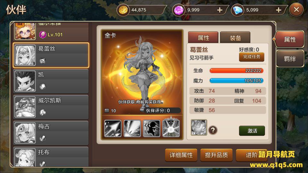The height and width of the screenshot is (173, 308).
Task: Click the 激活 activate button
Action: pos(252,131)
